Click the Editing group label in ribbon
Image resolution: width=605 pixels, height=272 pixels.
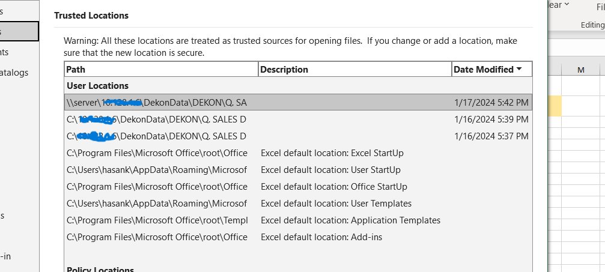tap(592, 25)
